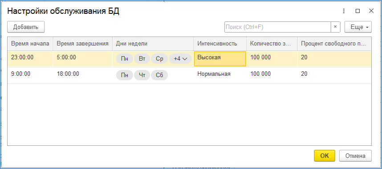Select the 20 percent cell in the Нормальная row
The width and height of the screenshot is (382, 169).
point(334,75)
